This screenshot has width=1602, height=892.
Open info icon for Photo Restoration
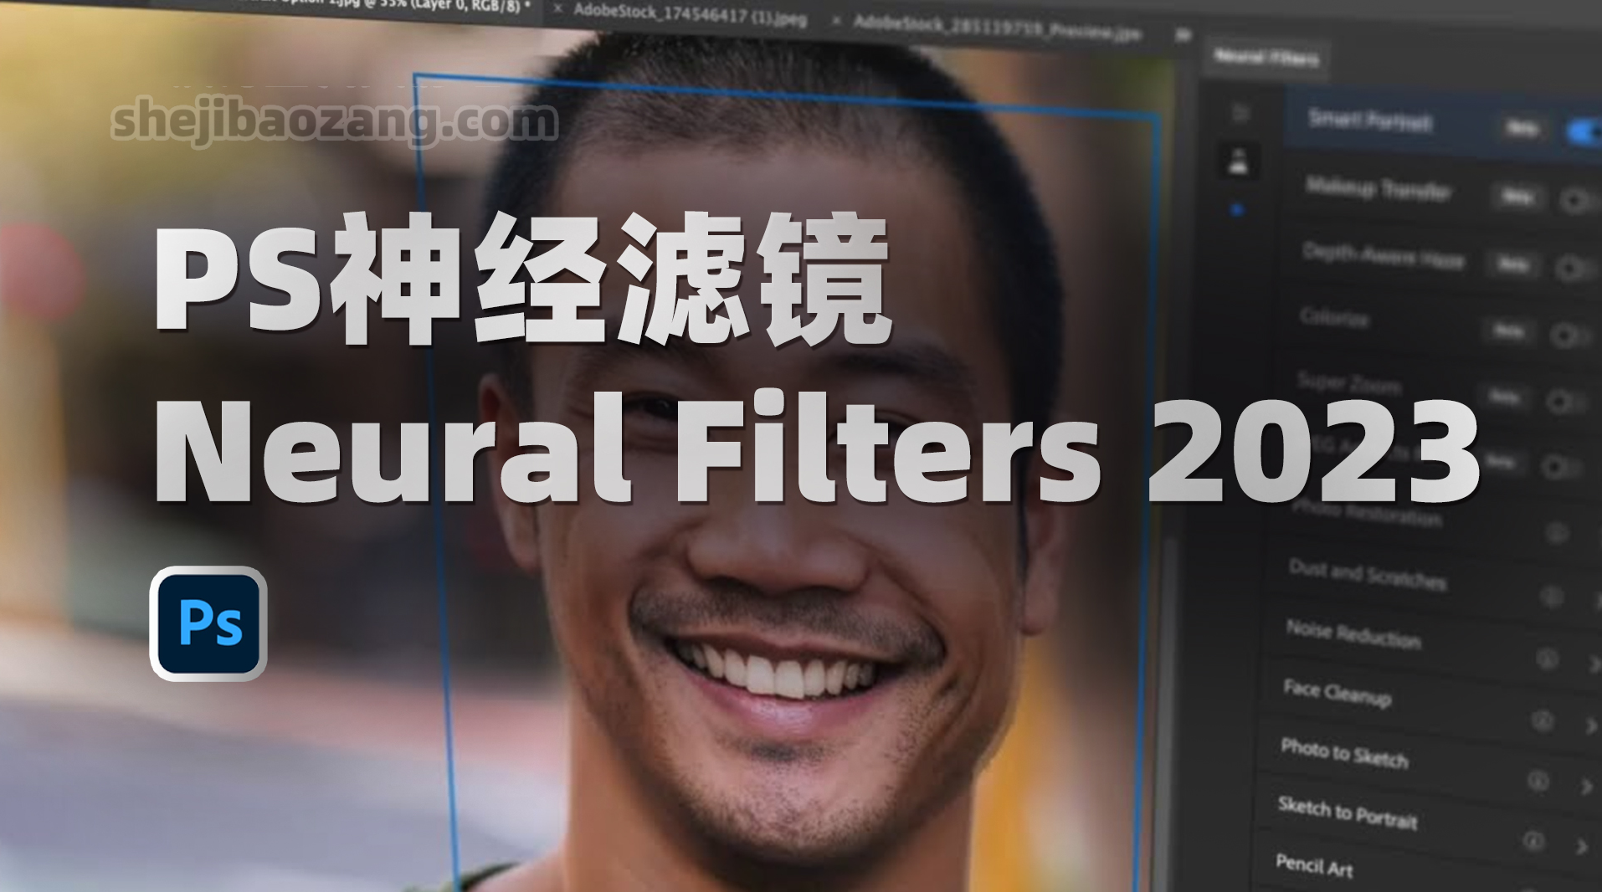[1557, 533]
